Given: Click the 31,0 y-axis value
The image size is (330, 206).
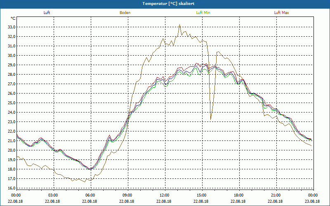Looking at the screenshot, I should click(12, 46).
